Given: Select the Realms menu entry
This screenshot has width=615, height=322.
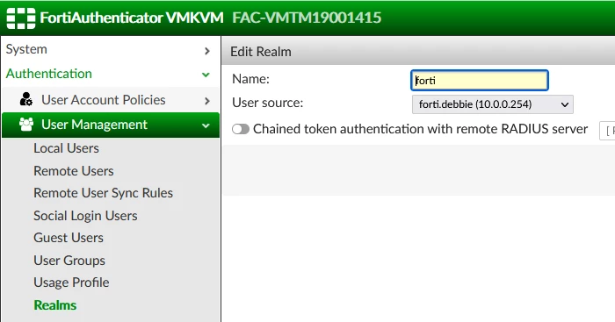Looking at the screenshot, I should (x=55, y=305).
